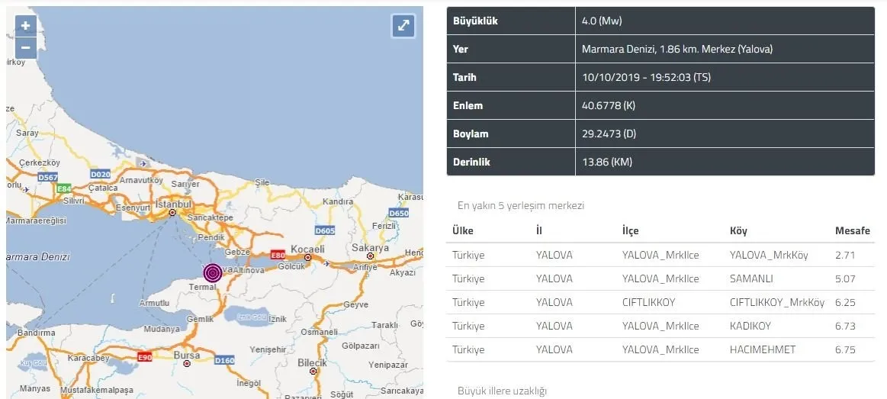Click the purple earthquake epicenter marker
This screenshot has width=887, height=399.
click(213, 272)
